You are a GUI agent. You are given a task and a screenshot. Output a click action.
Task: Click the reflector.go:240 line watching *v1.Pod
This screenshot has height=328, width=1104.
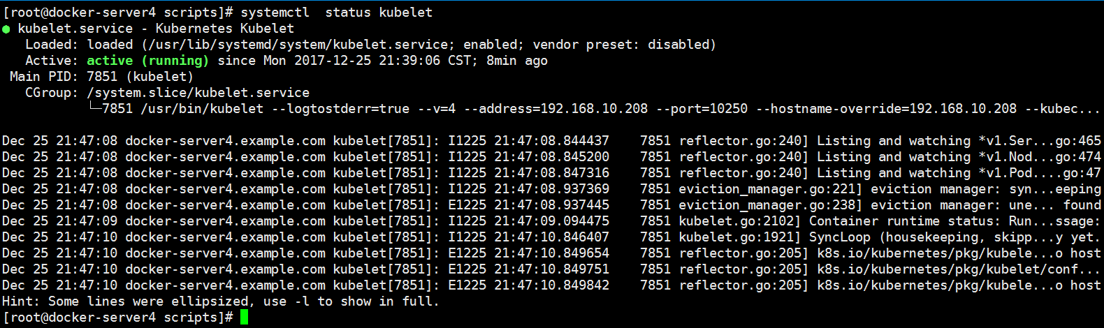pos(551,173)
